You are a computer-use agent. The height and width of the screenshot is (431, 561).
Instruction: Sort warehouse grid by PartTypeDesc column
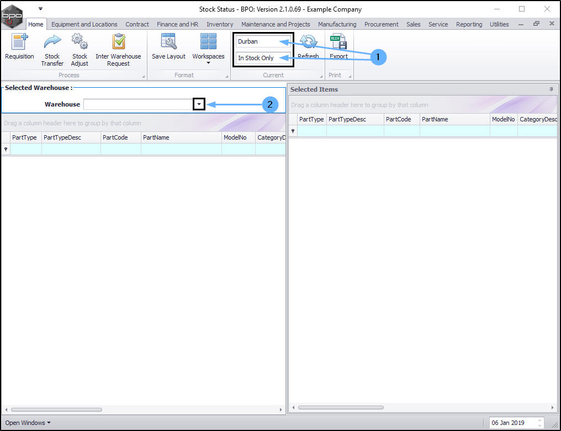(71, 137)
